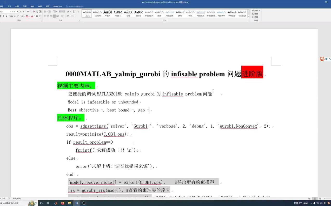Center the paragraph text
The width and height of the screenshot is (331, 206).
pyautogui.click(x=48, y=16)
